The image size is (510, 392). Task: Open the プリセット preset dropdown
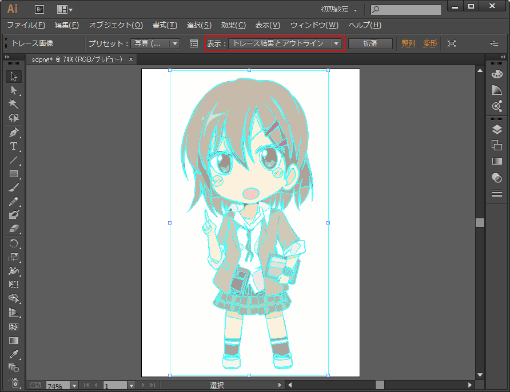click(175, 43)
